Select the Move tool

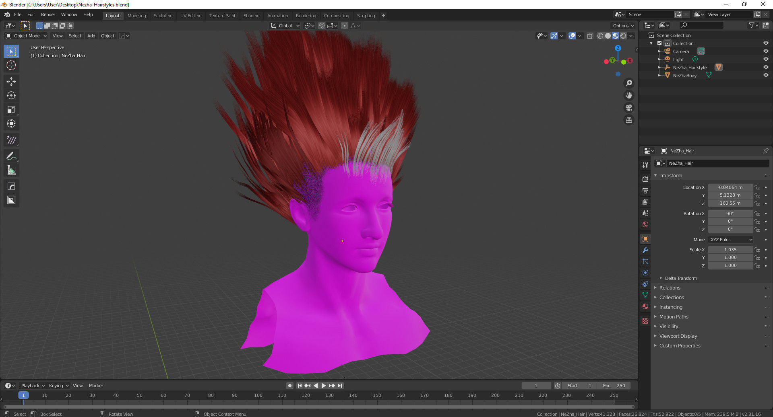(11, 82)
